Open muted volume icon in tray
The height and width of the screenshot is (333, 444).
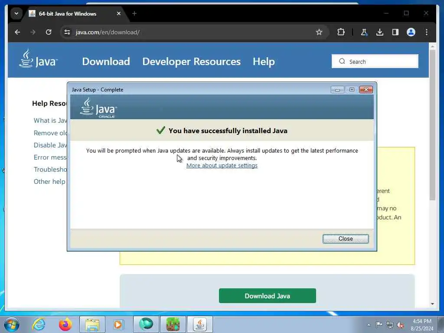[x=400, y=325]
